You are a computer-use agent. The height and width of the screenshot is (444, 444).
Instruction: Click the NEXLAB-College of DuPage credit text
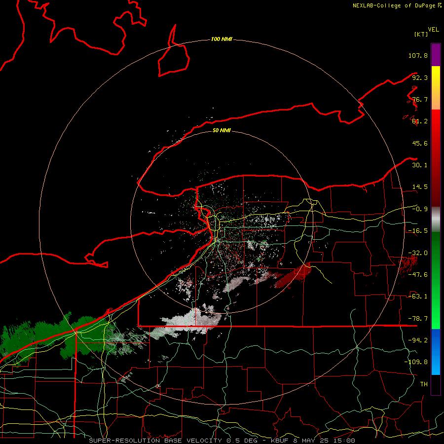pyautogui.click(x=396, y=5)
